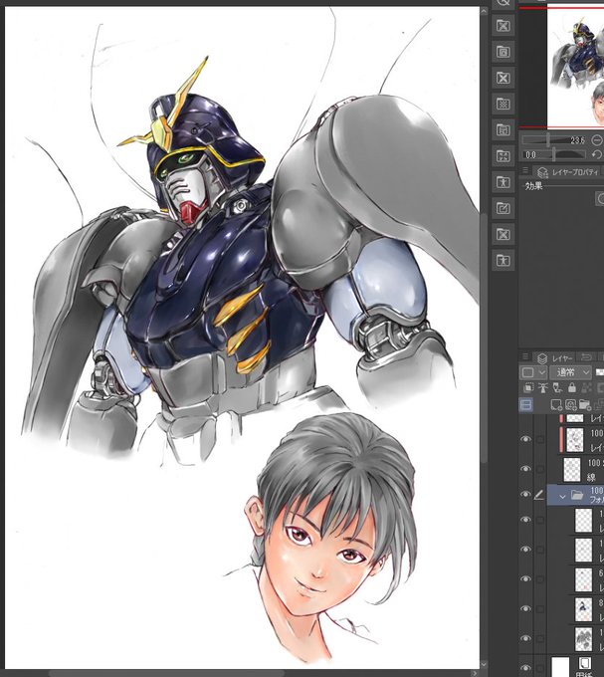This screenshot has height=677, width=604.
Task: Hide the 用紙 paper layer
Action: click(x=525, y=670)
